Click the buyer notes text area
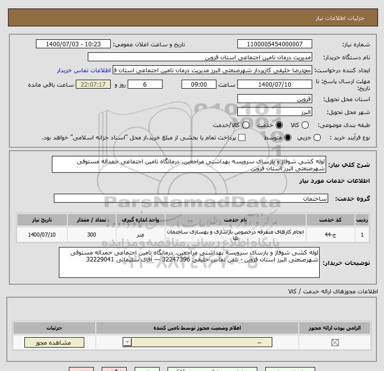The image size is (384, 371). tap(189, 262)
